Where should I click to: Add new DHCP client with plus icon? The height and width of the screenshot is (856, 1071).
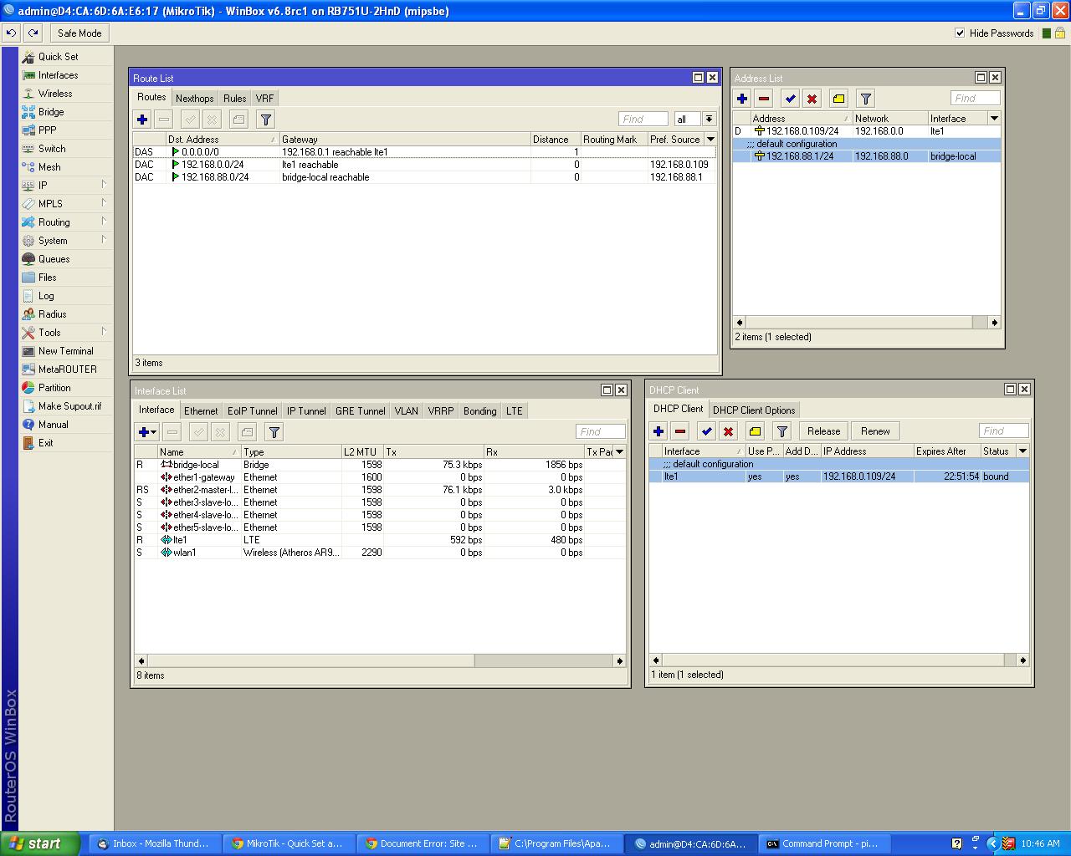point(658,431)
